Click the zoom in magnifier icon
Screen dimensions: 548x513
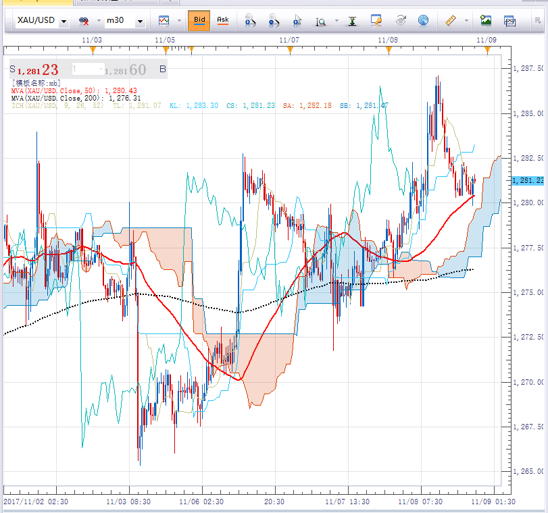(250, 21)
